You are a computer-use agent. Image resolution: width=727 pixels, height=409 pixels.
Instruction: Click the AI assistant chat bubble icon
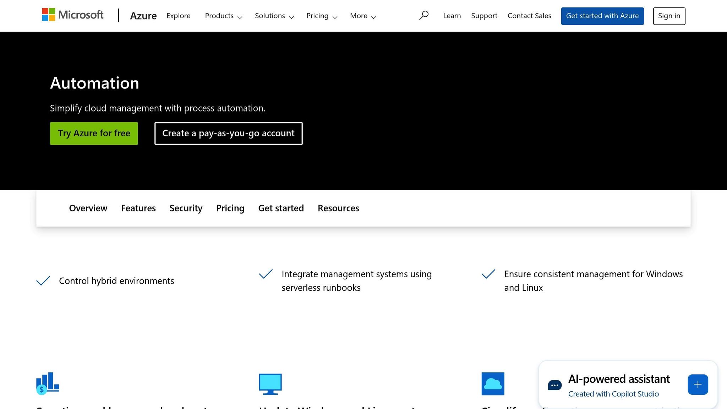(x=554, y=385)
